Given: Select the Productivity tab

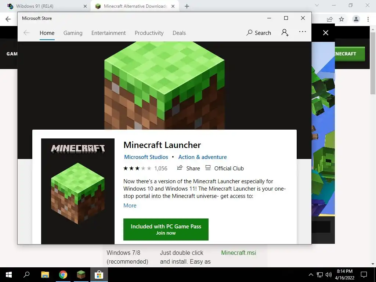Looking at the screenshot, I should pyautogui.click(x=149, y=33).
